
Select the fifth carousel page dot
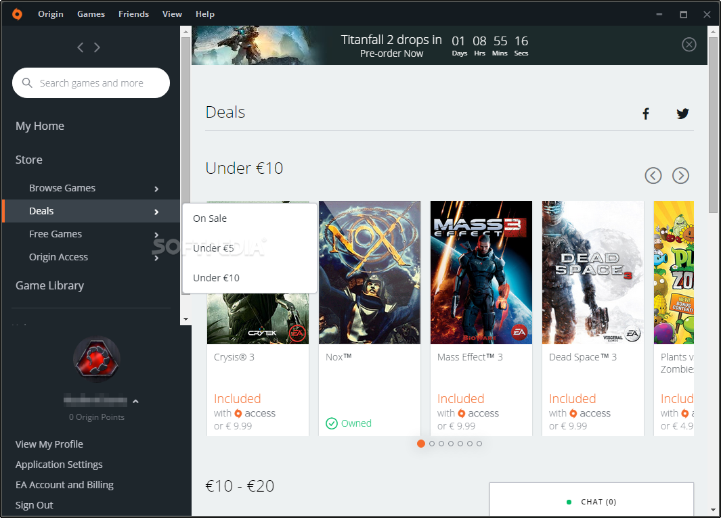(x=460, y=444)
